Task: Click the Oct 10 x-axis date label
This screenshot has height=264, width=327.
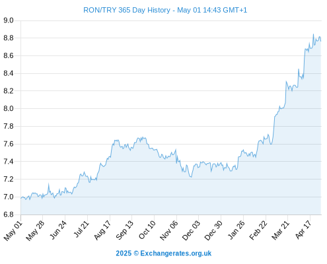Action: [x=147, y=230]
